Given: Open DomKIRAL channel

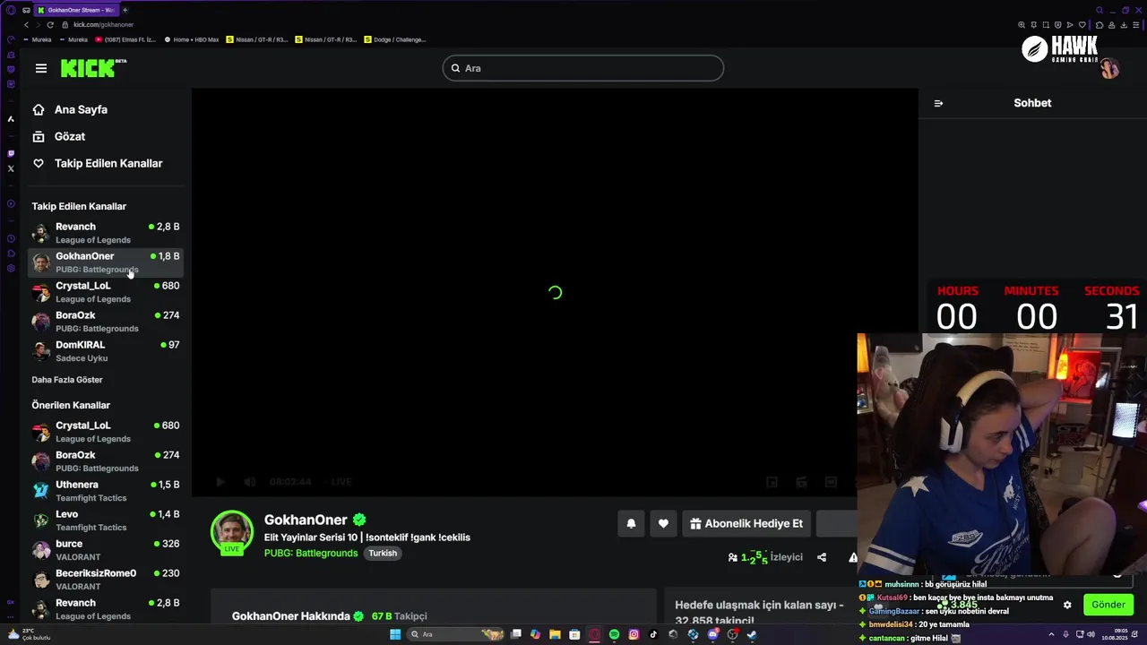Looking at the screenshot, I should coord(106,351).
